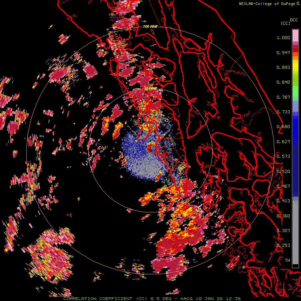Click the 50 NMI range ring label
Screen dimensions: 301x301
coord(150,89)
